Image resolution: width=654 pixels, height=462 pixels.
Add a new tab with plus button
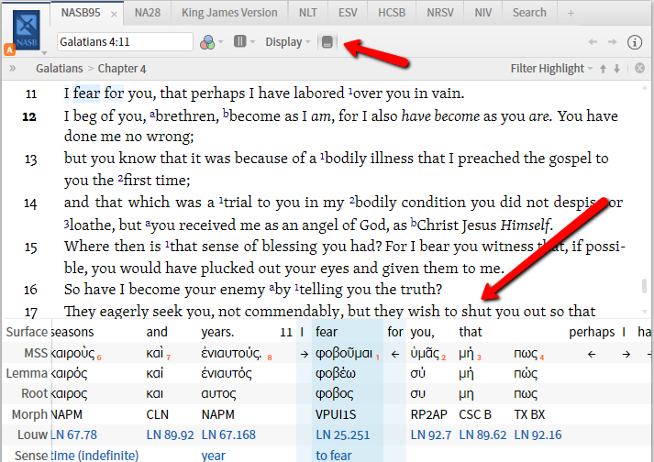[x=571, y=14]
